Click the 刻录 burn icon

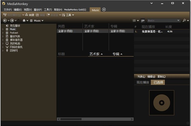pyautogui.click(x=26, y=15)
